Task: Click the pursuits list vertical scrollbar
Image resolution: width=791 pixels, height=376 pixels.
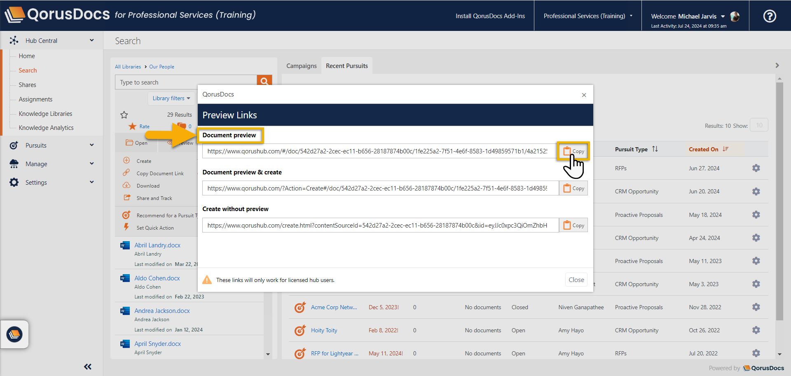Action: tap(779, 201)
